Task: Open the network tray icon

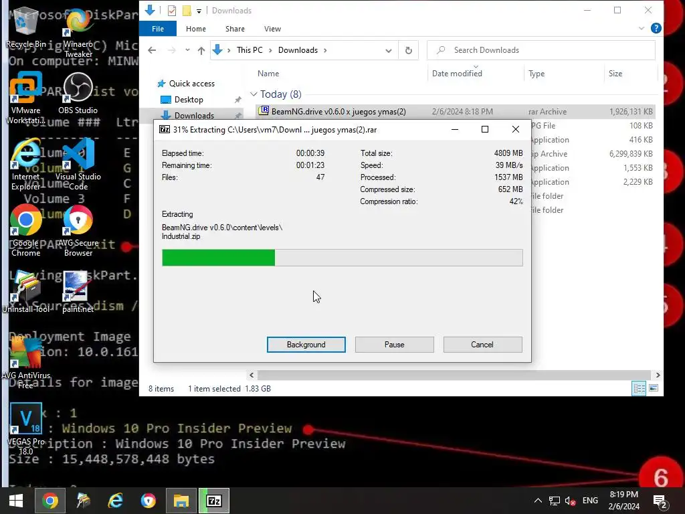Action: click(555, 501)
